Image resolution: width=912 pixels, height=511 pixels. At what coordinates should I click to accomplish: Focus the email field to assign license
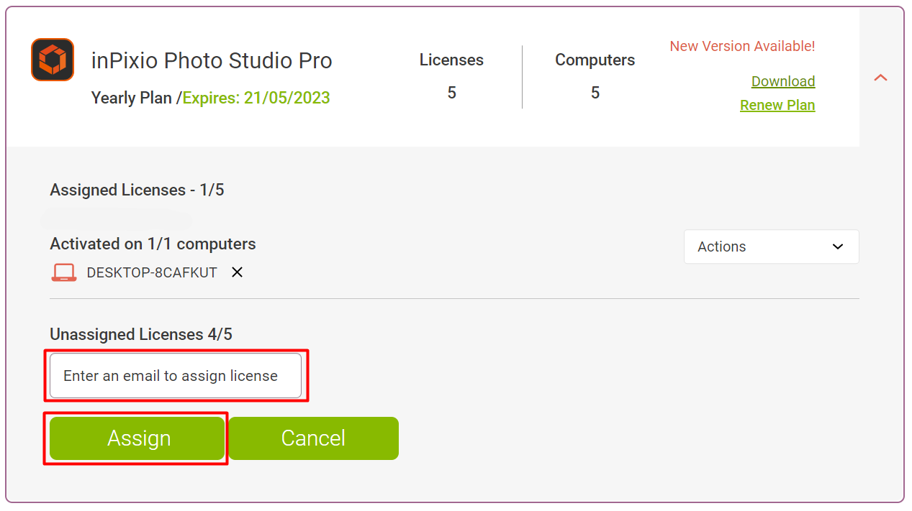(176, 375)
